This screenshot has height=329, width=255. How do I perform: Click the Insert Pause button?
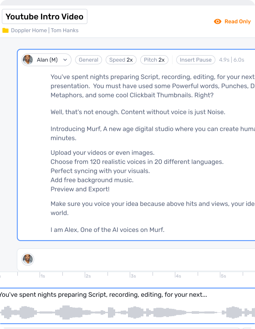click(x=195, y=60)
